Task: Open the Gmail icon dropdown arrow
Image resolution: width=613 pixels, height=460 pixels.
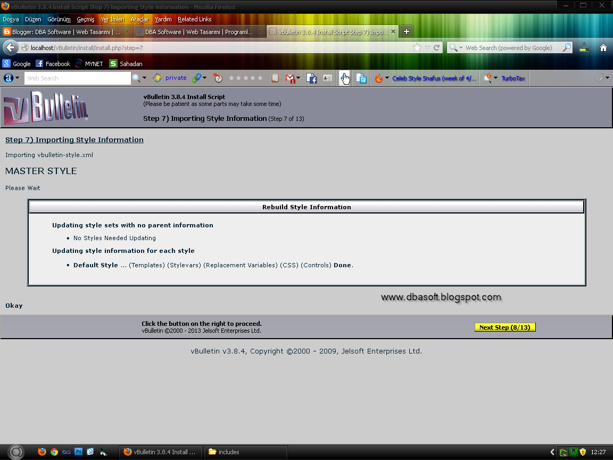Action: (x=299, y=78)
